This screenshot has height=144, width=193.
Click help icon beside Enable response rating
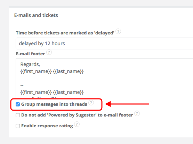77,124
